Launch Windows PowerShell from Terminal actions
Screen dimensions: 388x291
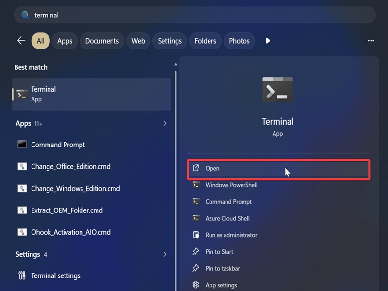point(278,185)
